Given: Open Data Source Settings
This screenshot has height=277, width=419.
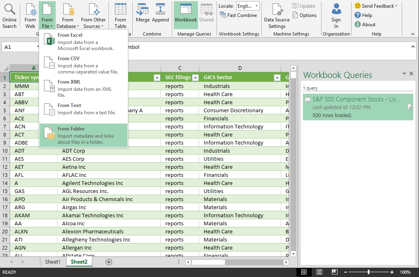Looking at the screenshot, I should (277, 15).
